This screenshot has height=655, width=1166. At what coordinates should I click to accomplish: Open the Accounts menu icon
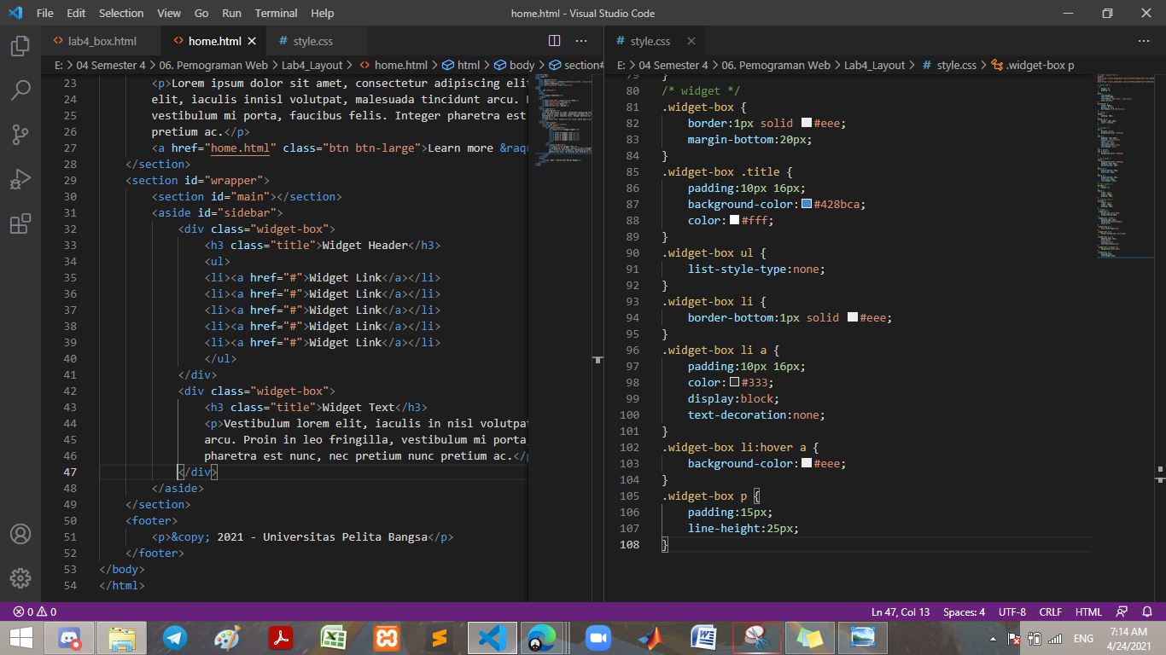pyautogui.click(x=20, y=534)
